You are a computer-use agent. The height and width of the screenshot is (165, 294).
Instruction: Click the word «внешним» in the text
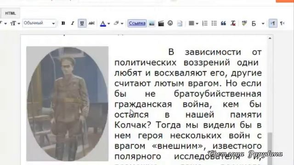coord(178,146)
